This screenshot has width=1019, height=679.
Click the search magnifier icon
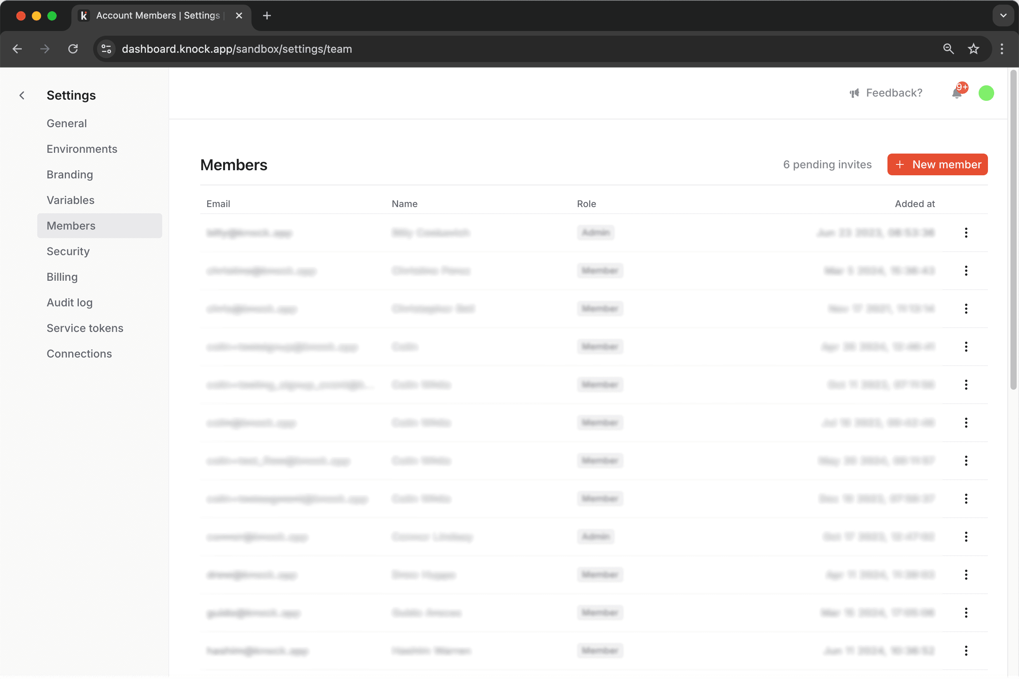(948, 48)
